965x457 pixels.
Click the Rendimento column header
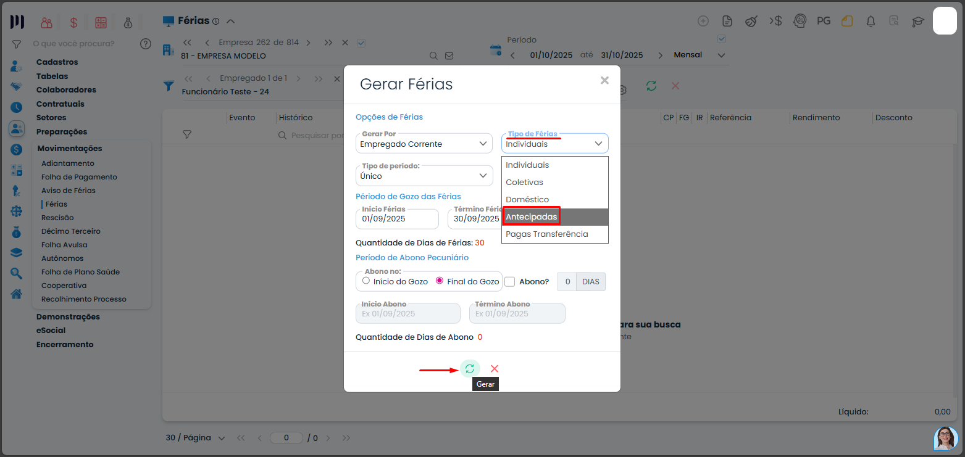[x=816, y=118]
